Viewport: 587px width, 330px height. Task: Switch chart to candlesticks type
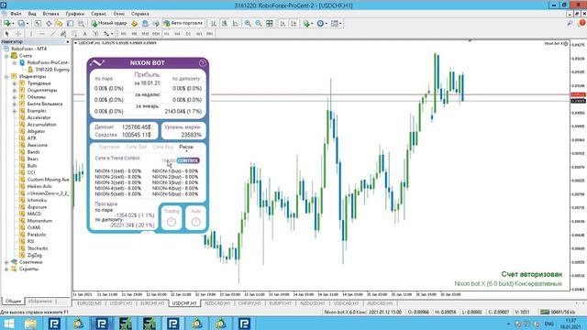(224, 23)
